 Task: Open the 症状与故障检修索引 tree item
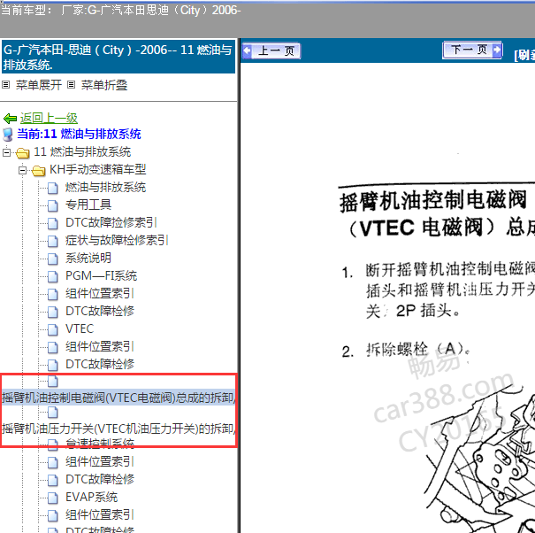pyautogui.click(x=117, y=241)
